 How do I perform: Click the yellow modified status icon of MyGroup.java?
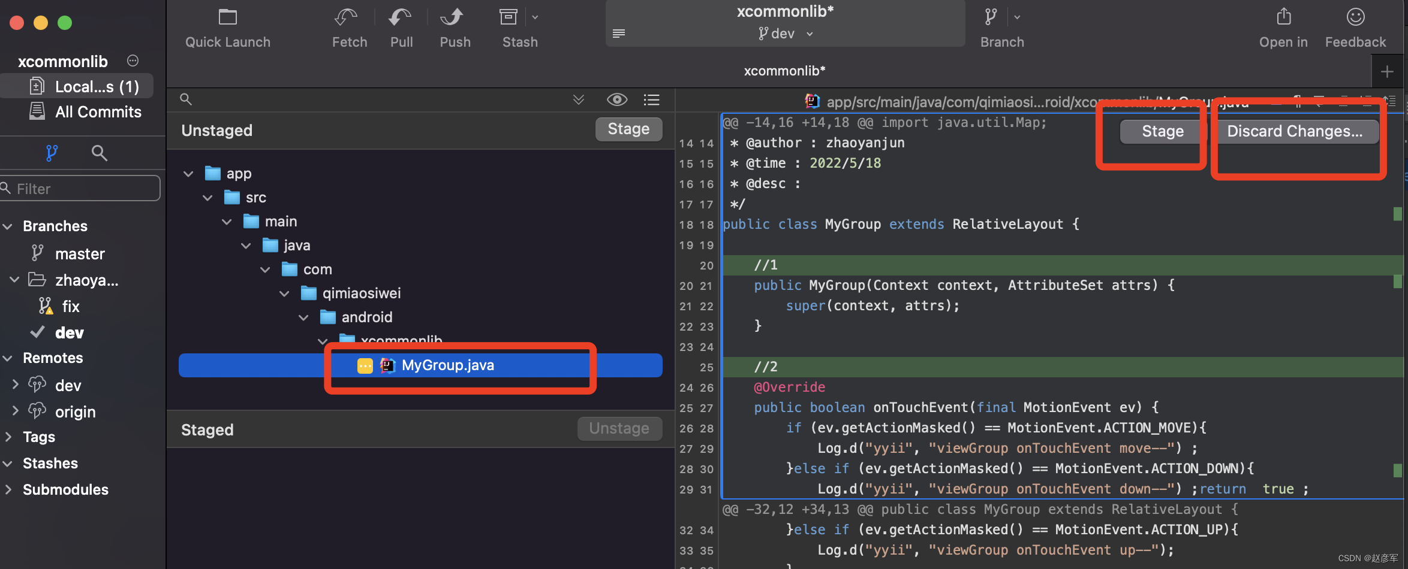coord(365,365)
